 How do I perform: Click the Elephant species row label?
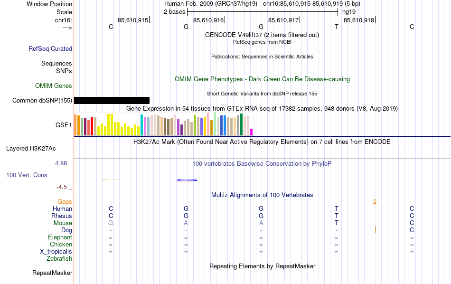(60, 237)
